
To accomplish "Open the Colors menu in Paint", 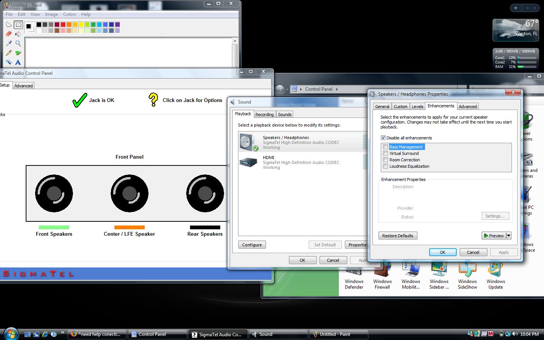I will pos(70,14).
